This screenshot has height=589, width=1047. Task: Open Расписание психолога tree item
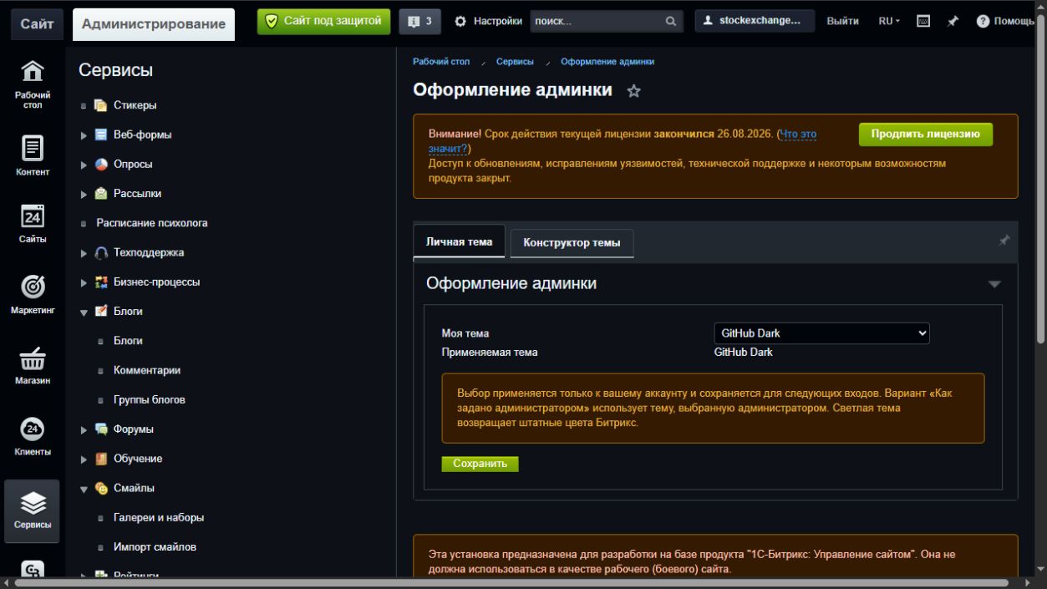tap(152, 223)
